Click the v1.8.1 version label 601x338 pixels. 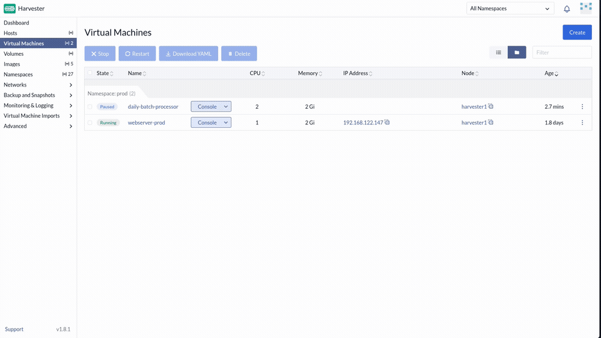[x=63, y=329]
